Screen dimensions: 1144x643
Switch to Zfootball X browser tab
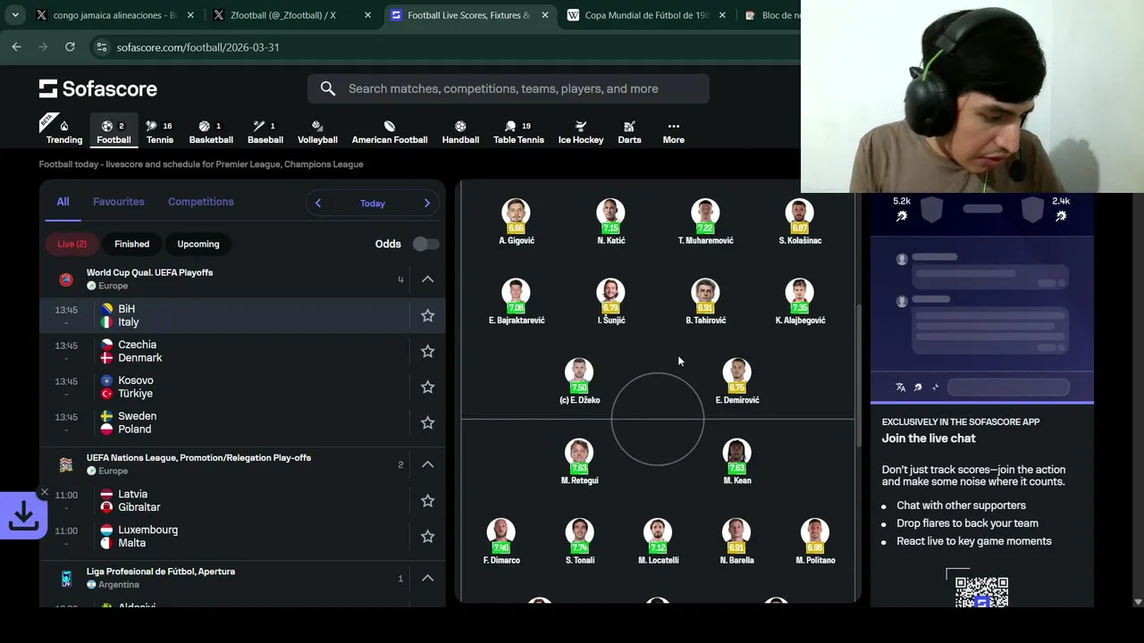(x=293, y=15)
